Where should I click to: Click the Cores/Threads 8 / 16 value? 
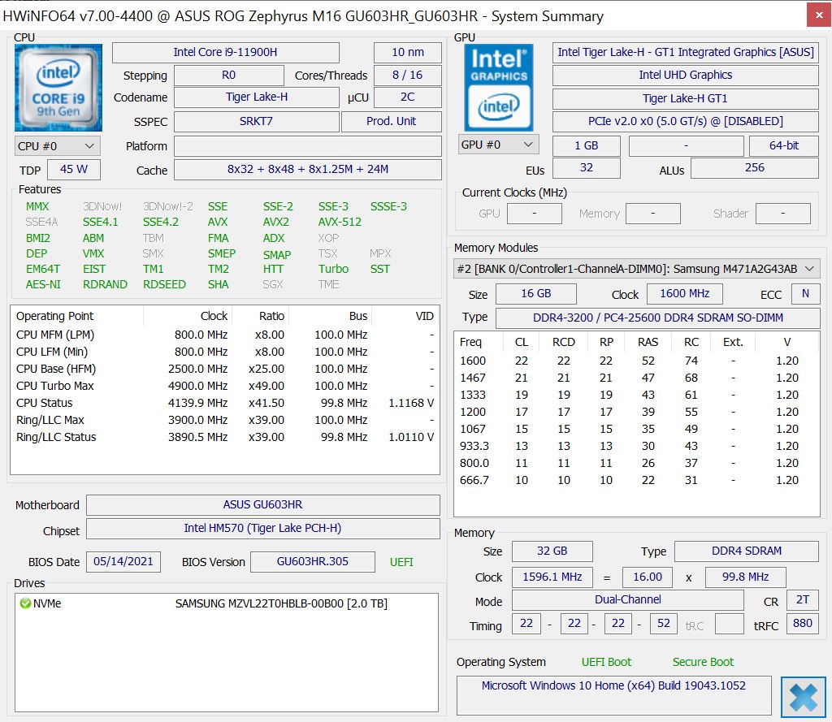pyautogui.click(x=408, y=76)
